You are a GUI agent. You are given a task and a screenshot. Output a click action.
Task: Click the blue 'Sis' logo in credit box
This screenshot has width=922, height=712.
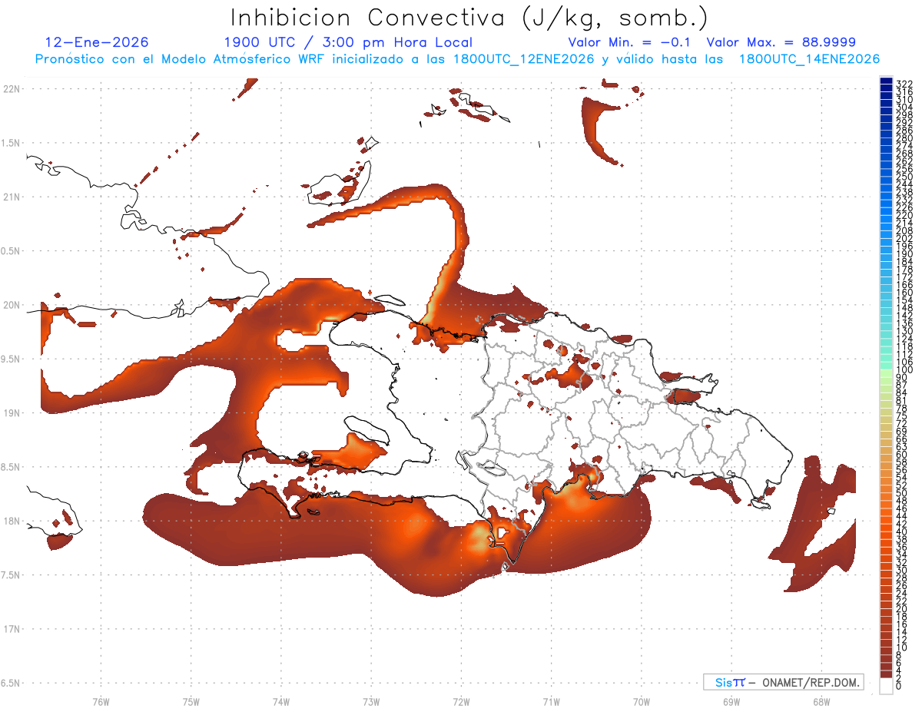[724, 682]
